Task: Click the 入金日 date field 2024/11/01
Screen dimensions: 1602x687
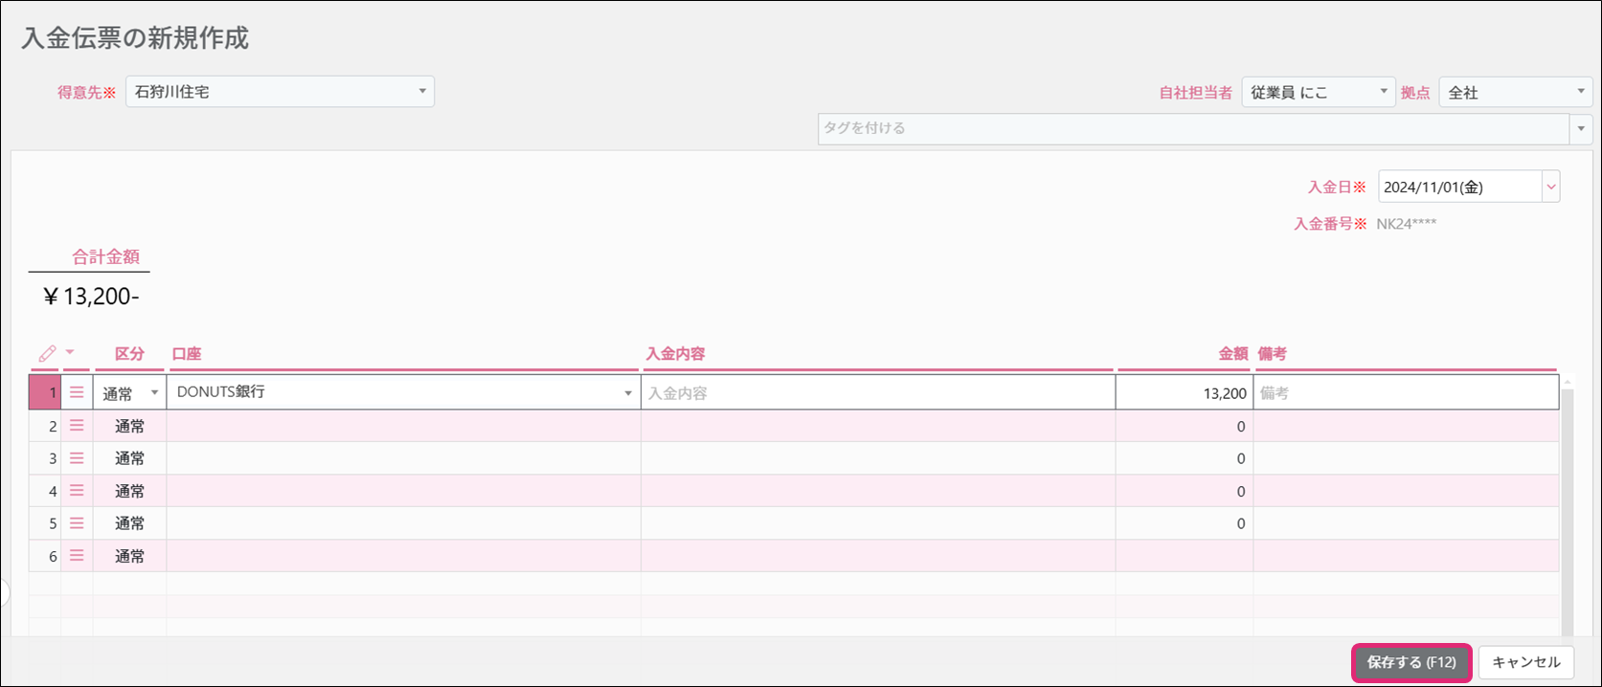Action: [x=1459, y=188]
